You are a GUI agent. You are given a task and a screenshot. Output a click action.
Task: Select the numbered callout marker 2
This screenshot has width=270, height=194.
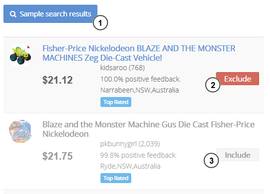213,85
